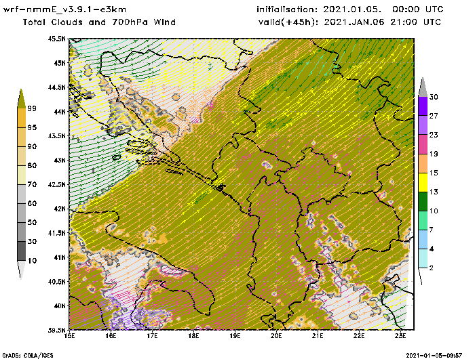Click the 19 value on wind legend
The height and width of the screenshot is (359, 475).
click(x=434, y=154)
